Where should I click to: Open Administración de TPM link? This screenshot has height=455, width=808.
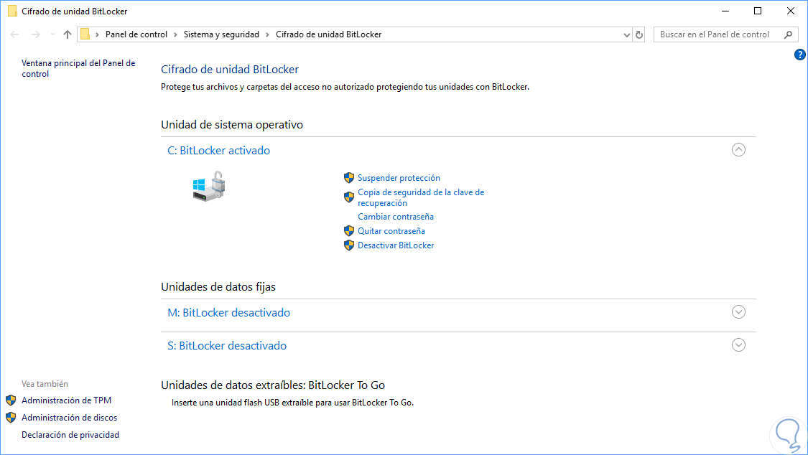[x=67, y=400]
